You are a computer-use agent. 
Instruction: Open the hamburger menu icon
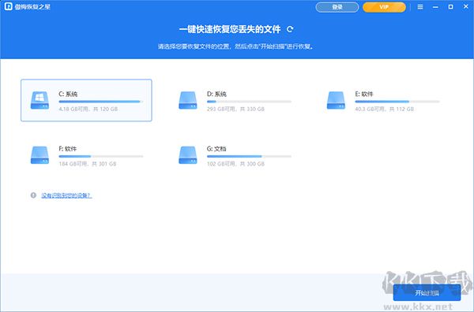420,6
